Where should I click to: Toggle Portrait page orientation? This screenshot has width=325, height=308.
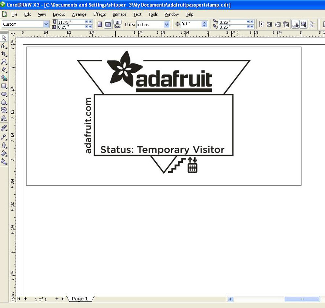tap(100, 24)
